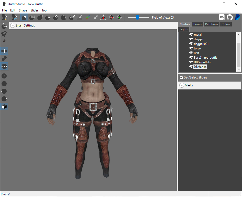Select the Flip Edge tool

111,17
